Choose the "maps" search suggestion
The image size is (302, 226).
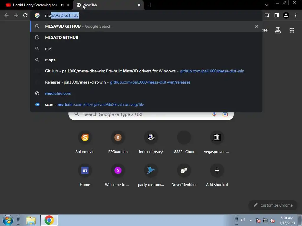point(146,60)
